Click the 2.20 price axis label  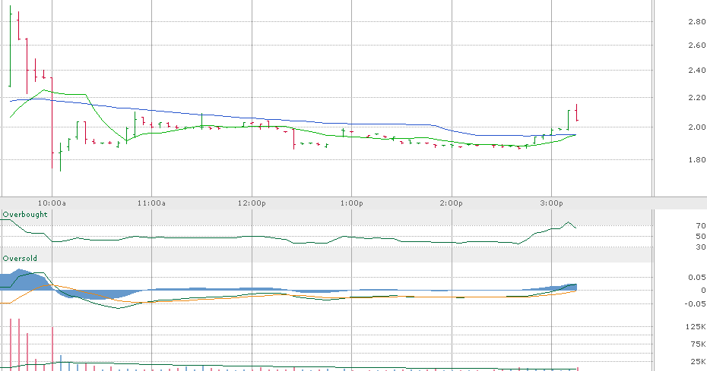point(696,98)
